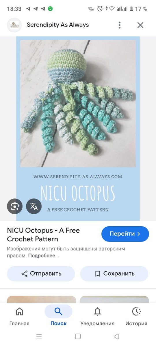The image size is (156, 346).
Task: Open the История history tab
Action: (x=136, y=316)
